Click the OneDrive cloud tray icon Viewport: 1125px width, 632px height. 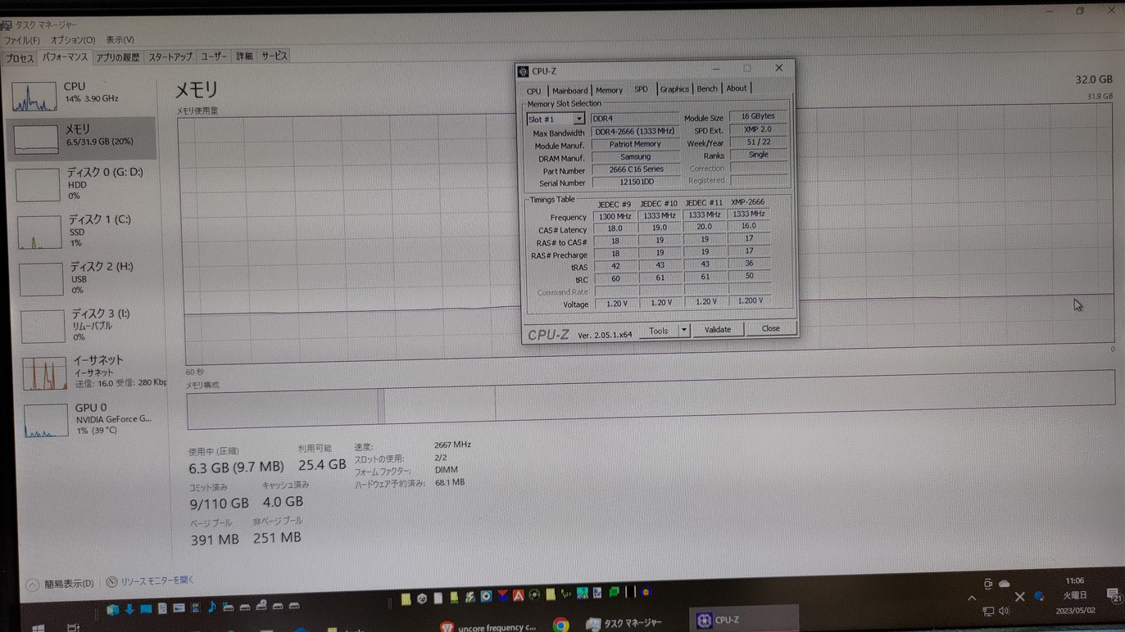pyautogui.click(x=1004, y=584)
